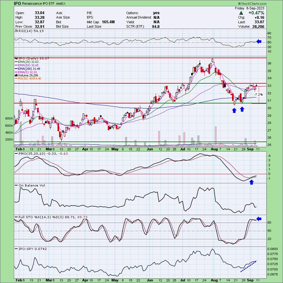Click the Mkt Cap value 165.4M
283x283 pixels.
click(108, 22)
